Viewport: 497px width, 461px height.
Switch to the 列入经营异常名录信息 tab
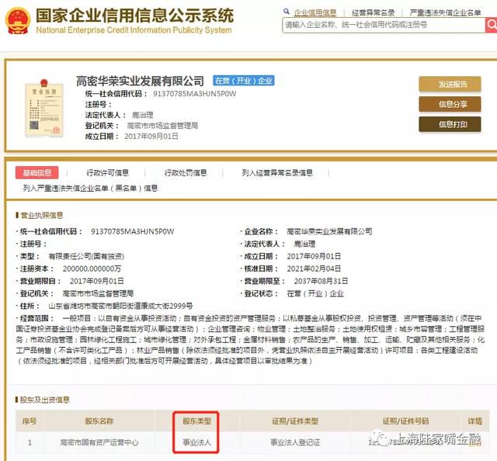277,172
